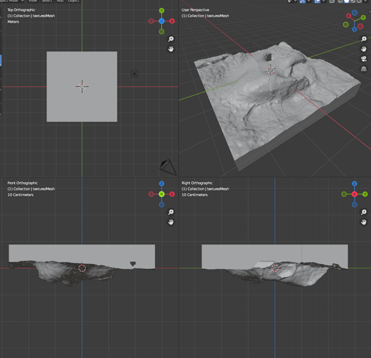Click green Y axis on Top Orthographic gizmo

pos(161,11)
